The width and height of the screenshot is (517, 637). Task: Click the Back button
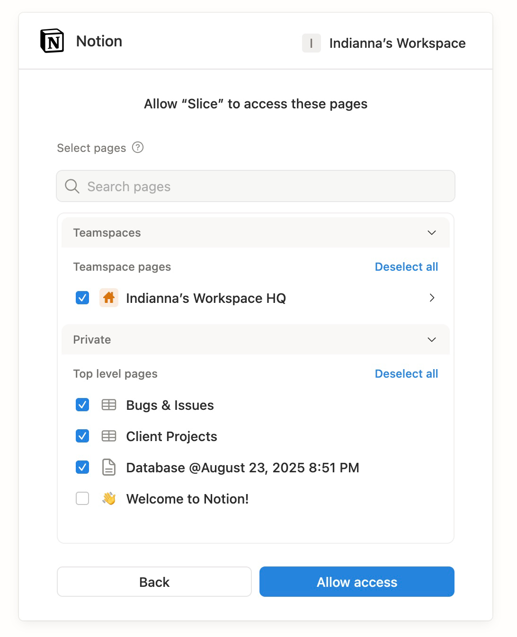point(154,582)
